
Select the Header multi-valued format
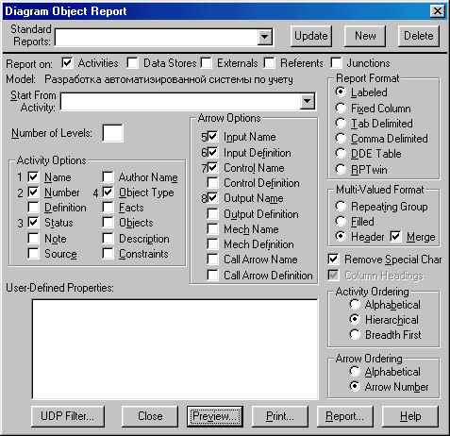coord(341,237)
